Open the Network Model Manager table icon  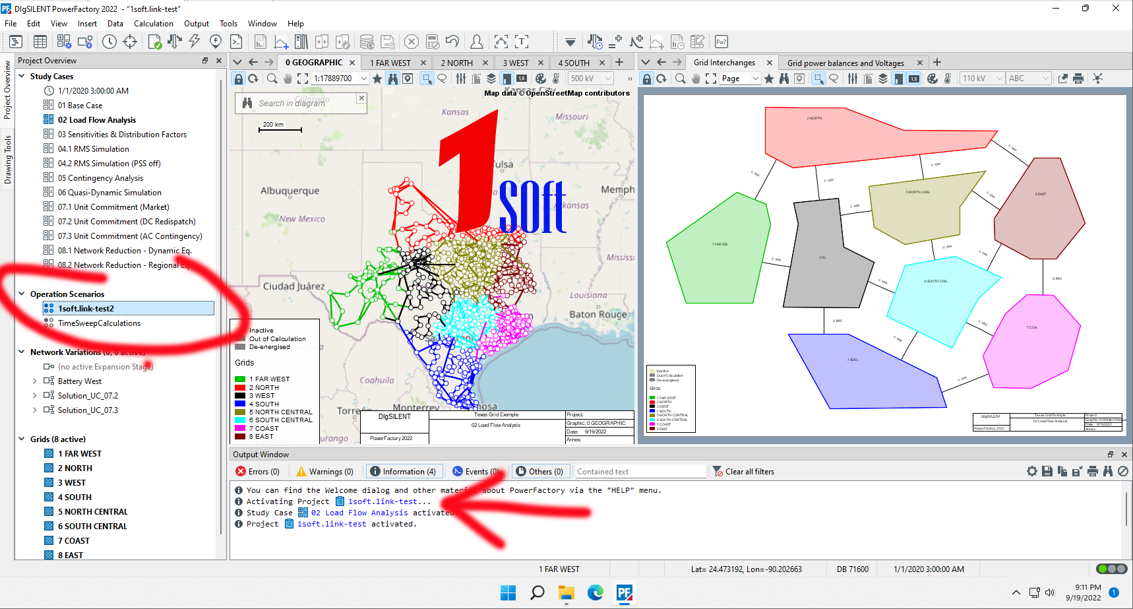pyautogui.click(x=40, y=42)
